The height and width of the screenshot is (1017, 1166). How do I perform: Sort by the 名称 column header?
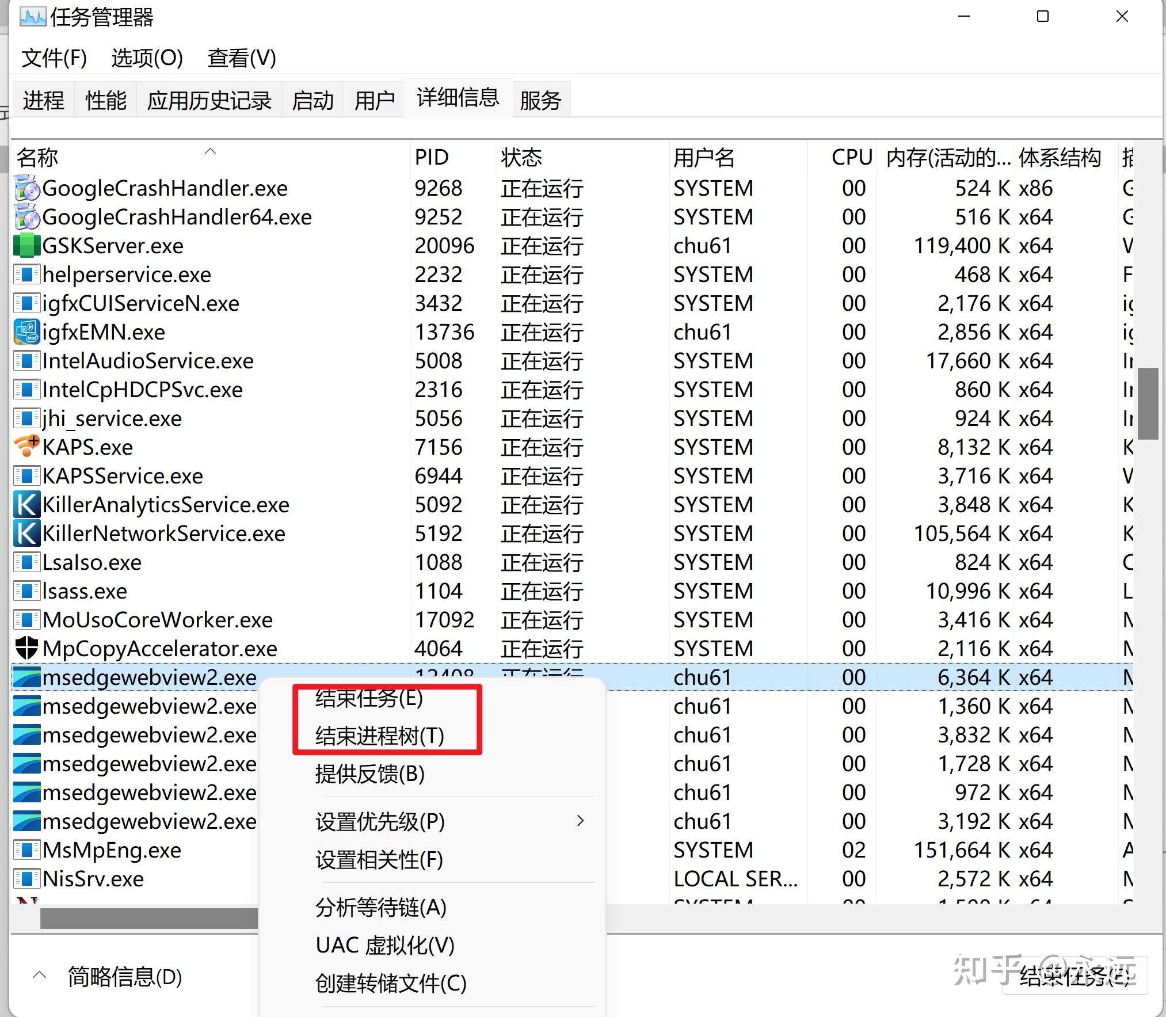[x=211, y=157]
